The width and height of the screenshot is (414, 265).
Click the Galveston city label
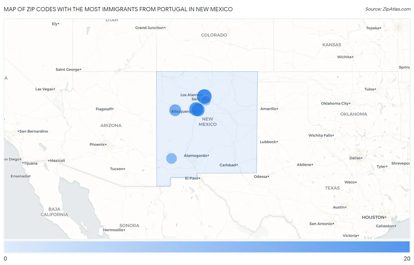385,226
